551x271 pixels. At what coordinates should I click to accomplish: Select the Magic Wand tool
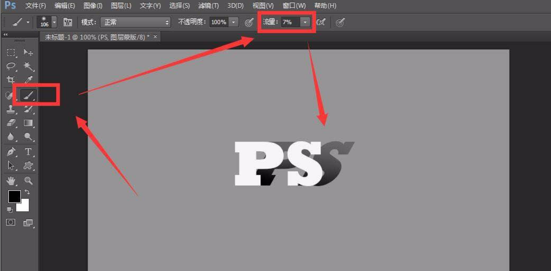coord(28,66)
